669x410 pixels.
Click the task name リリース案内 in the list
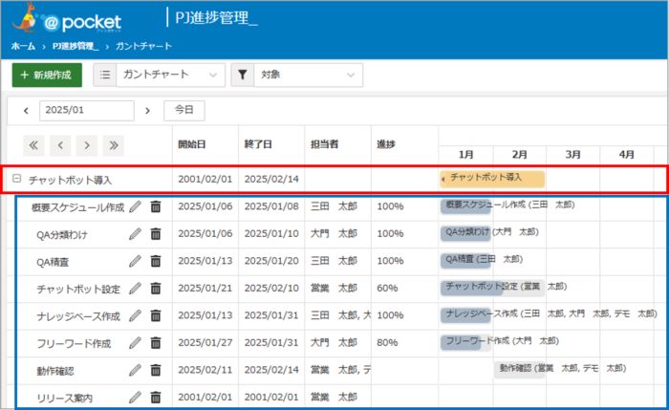click(x=64, y=399)
